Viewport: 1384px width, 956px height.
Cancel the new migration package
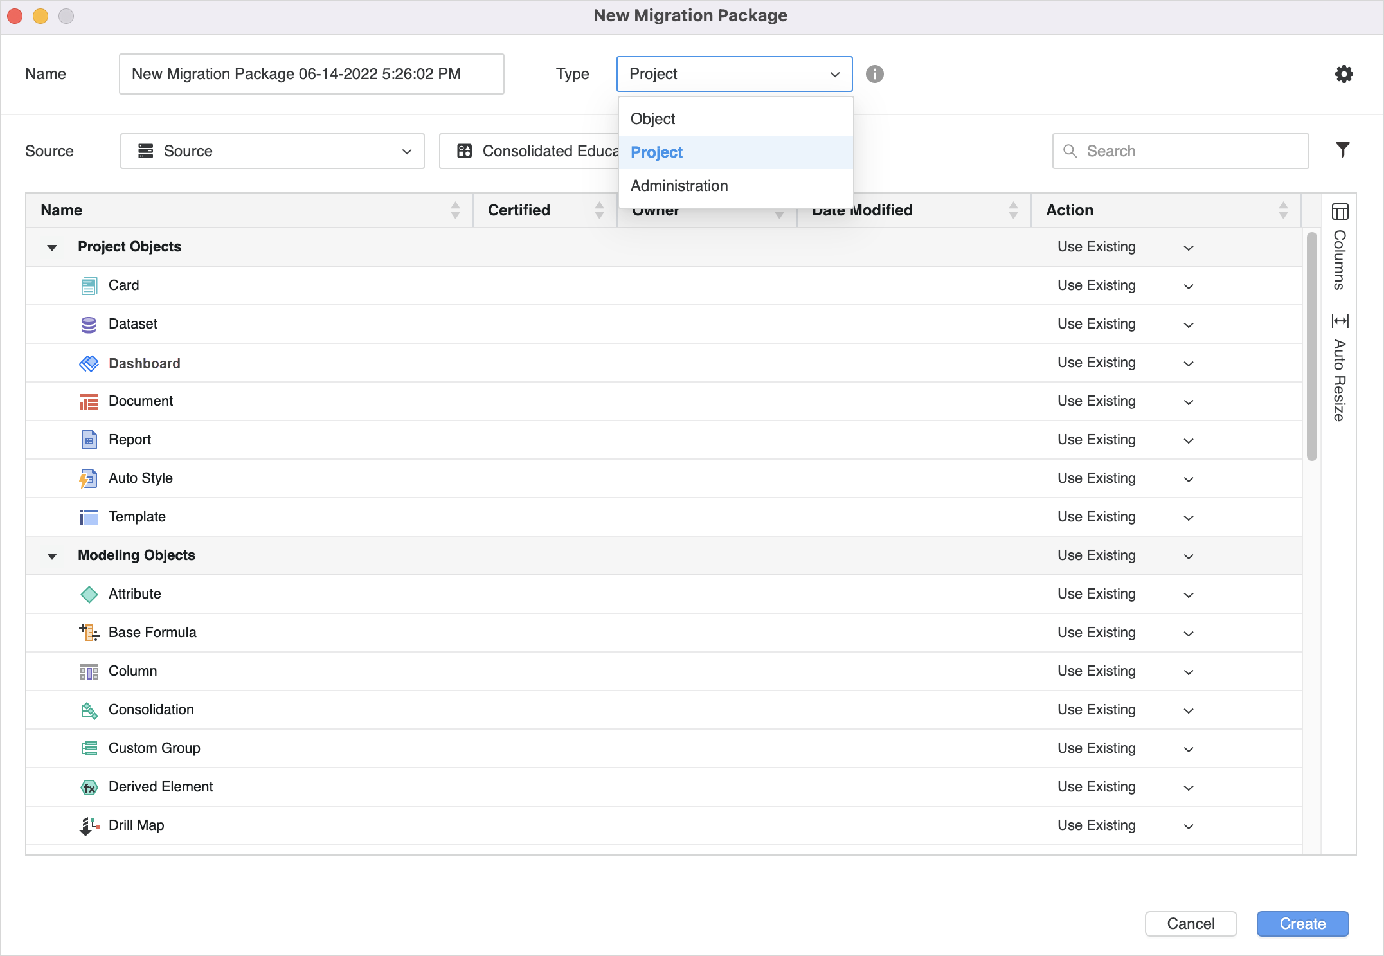(x=1191, y=924)
